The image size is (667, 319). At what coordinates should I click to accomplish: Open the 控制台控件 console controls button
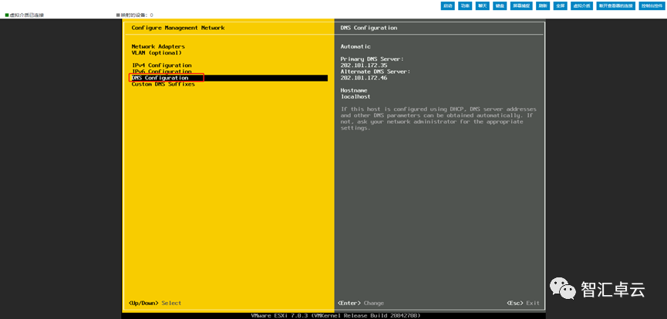pyautogui.click(x=650, y=6)
